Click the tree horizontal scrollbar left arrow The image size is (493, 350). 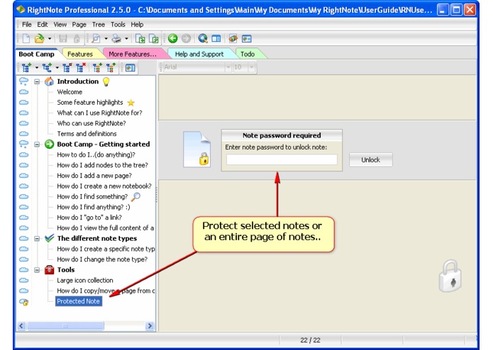21,326
